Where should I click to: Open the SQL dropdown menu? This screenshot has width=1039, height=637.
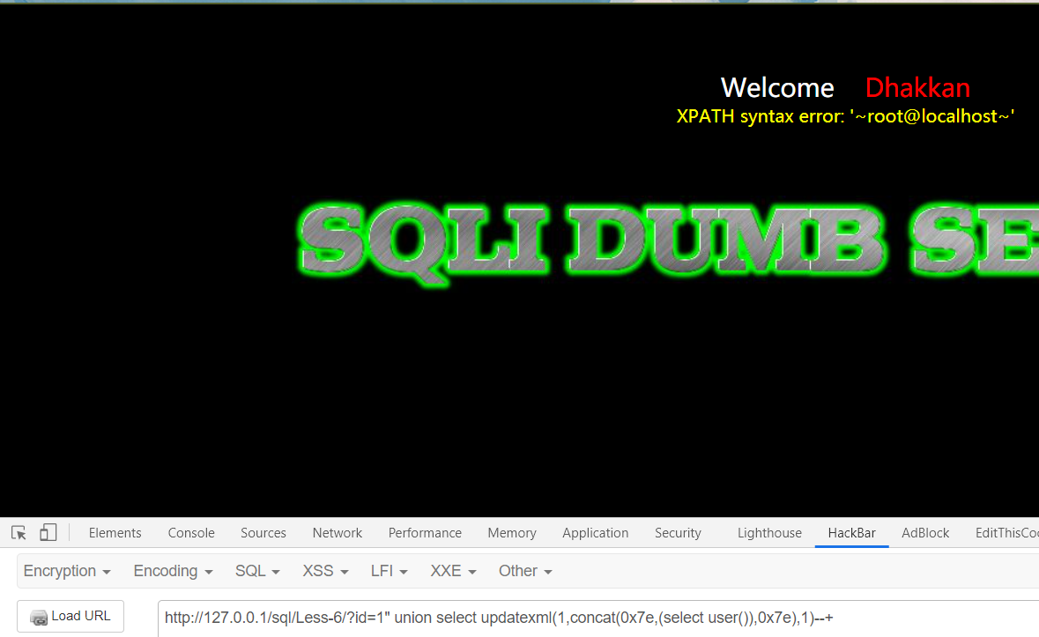(x=257, y=571)
